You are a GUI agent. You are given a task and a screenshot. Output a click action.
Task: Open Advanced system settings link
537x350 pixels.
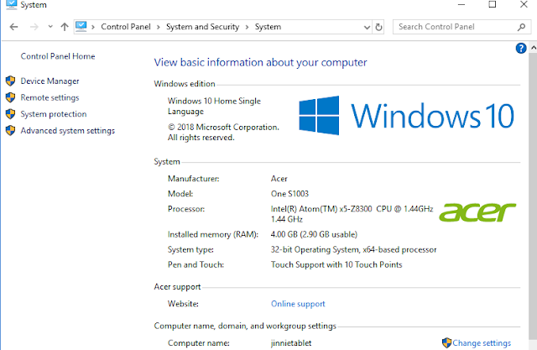67,130
